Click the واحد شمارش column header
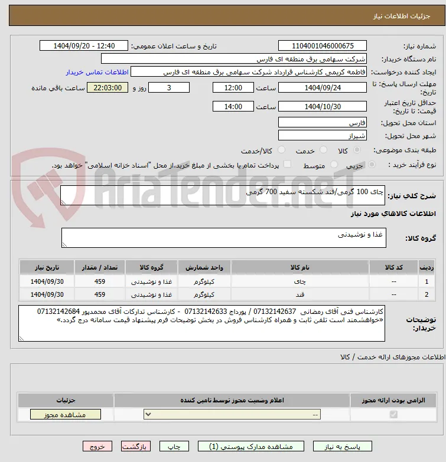This screenshot has width=446, height=462. [x=204, y=267]
